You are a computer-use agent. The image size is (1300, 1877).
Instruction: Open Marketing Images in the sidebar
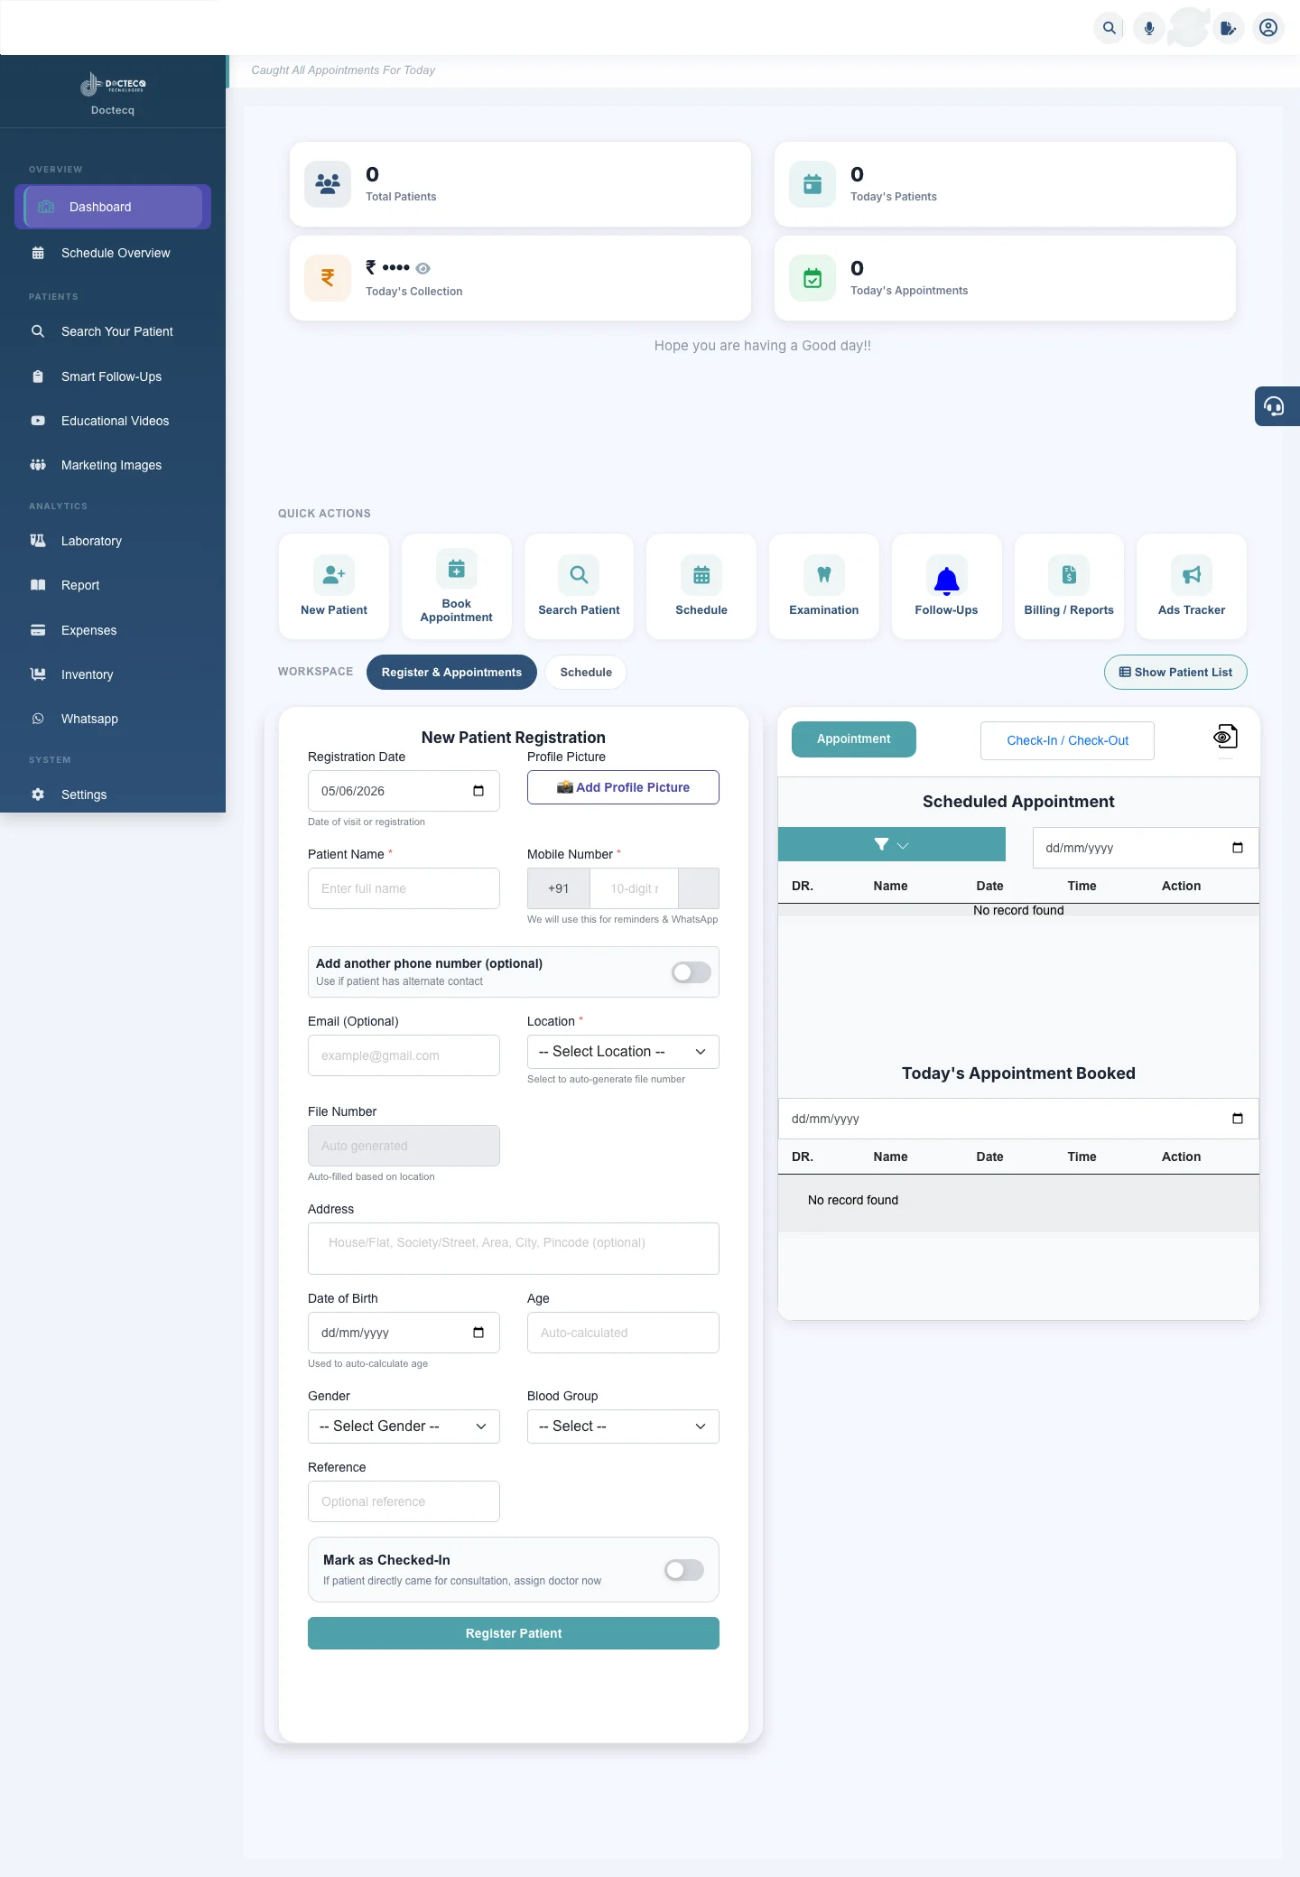(x=113, y=465)
